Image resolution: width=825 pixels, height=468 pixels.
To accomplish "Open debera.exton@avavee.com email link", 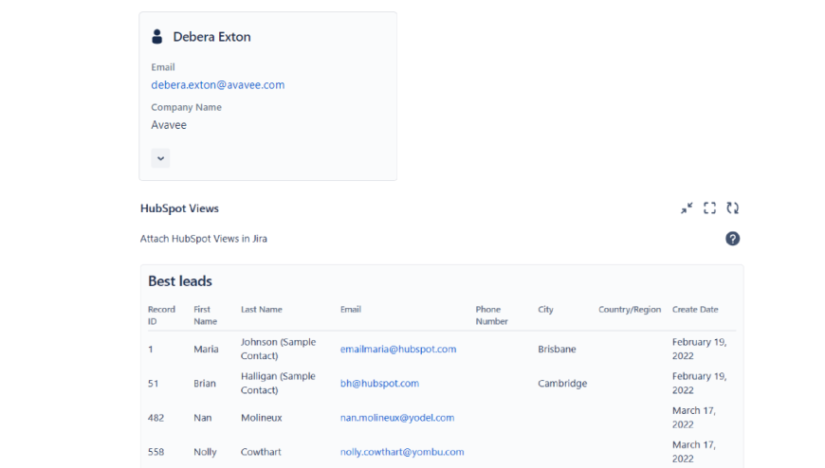I will tap(217, 85).
